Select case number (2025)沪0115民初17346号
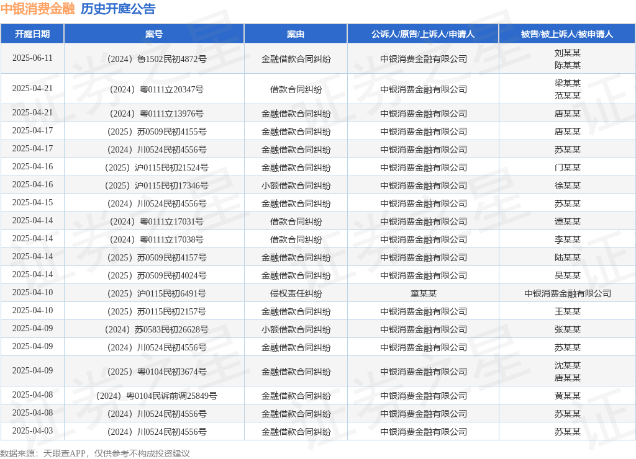This screenshot has width=636, height=459. [x=156, y=185]
